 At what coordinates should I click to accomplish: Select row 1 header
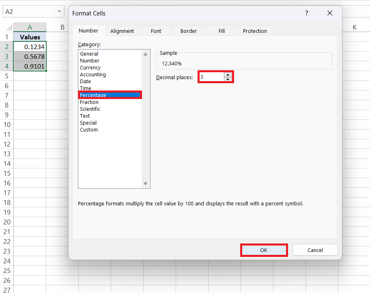coord(6,37)
